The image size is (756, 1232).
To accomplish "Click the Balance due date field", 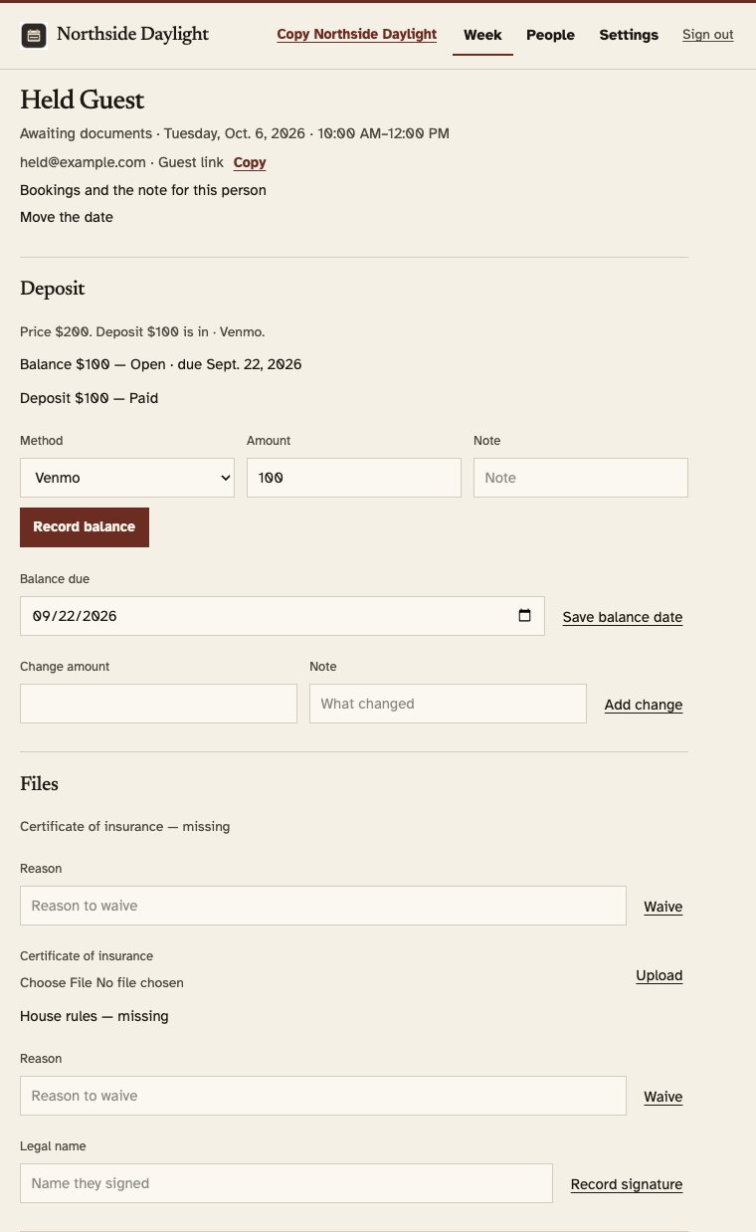I will click(283, 616).
